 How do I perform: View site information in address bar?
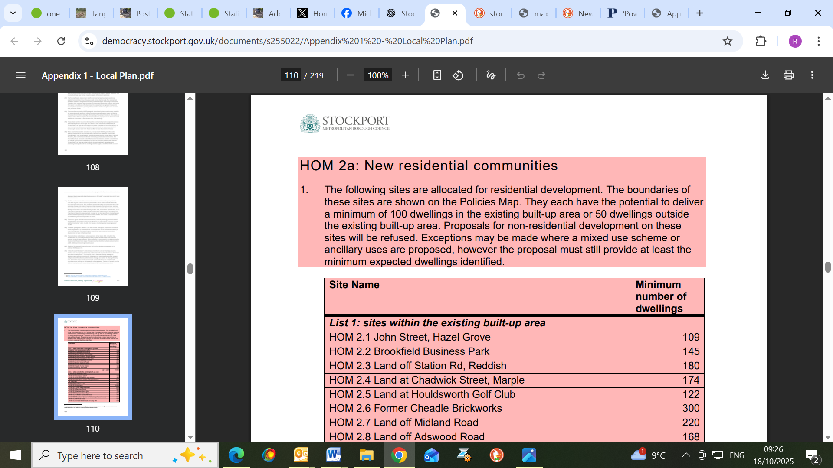click(89, 41)
